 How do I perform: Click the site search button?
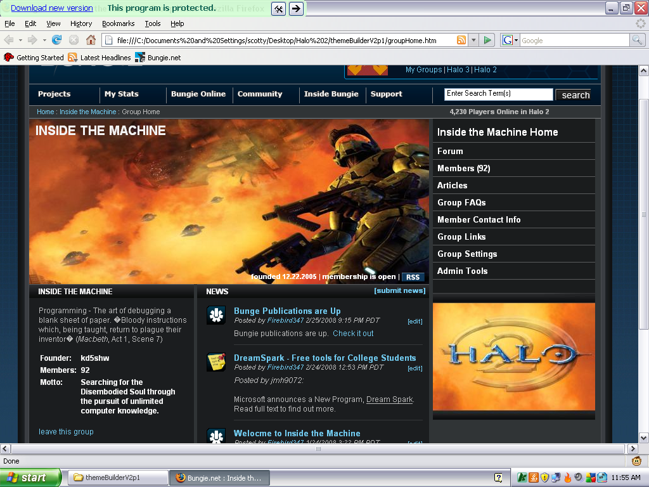[575, 95]
